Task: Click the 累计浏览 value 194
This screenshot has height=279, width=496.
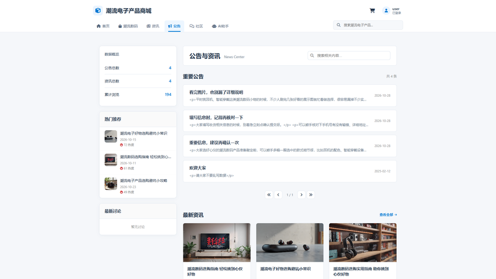Action: pyautogui.click(x=168, y=95)
